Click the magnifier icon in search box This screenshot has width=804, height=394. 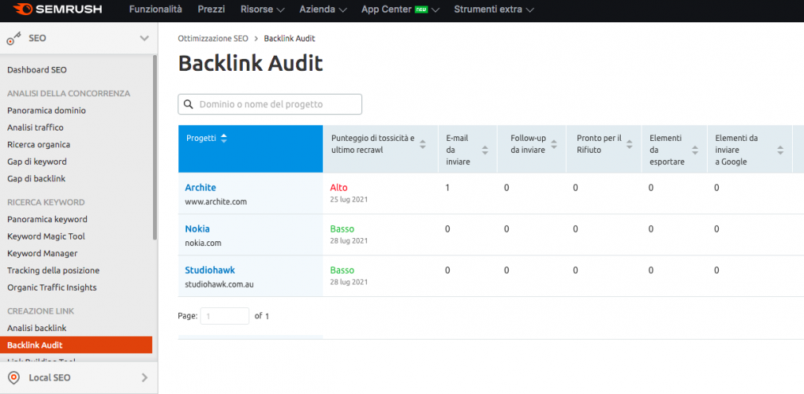click(x=189, y=104)
